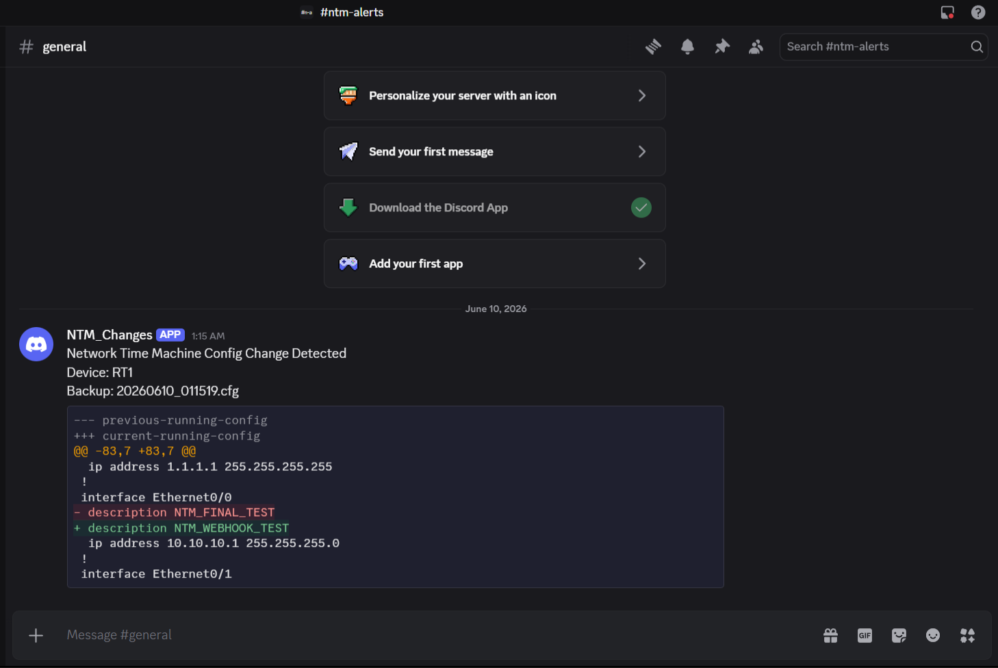This screenshot has height=668, width=998.
Task: Click the paper plane first message icon
Action: pyautogui.click(x=348, y=151)
